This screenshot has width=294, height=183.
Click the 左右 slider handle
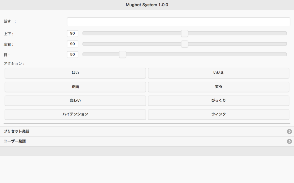pyautogui.click(x=185, y=44)
